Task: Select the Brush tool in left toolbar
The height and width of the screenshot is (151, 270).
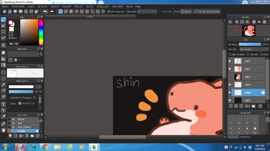Action: 3,19
